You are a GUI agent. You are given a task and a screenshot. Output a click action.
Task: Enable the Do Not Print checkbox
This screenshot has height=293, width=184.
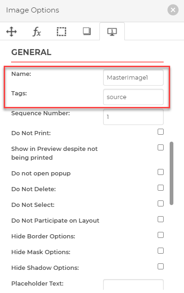(x=160, y=132)
